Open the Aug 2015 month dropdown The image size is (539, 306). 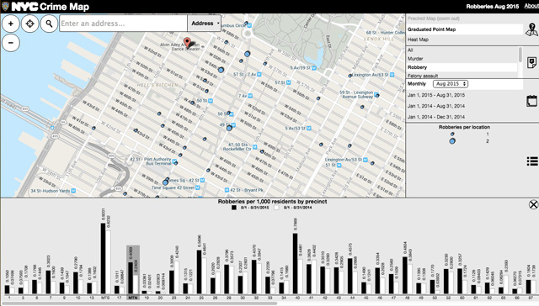click(451, 84)
